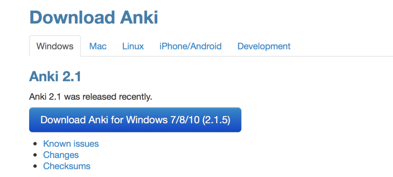This screenshot has width=393, height=177.
Task: Switch to the iPhone/Android tab
Action: pos(190,46)
